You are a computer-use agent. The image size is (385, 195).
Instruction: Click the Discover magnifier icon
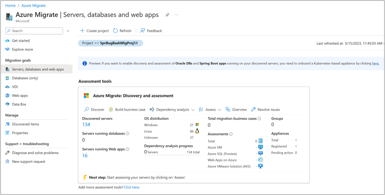(x=87, y=110)
